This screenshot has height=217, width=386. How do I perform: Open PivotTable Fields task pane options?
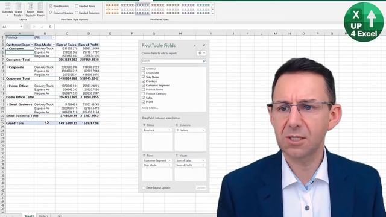tap(195, 45)
